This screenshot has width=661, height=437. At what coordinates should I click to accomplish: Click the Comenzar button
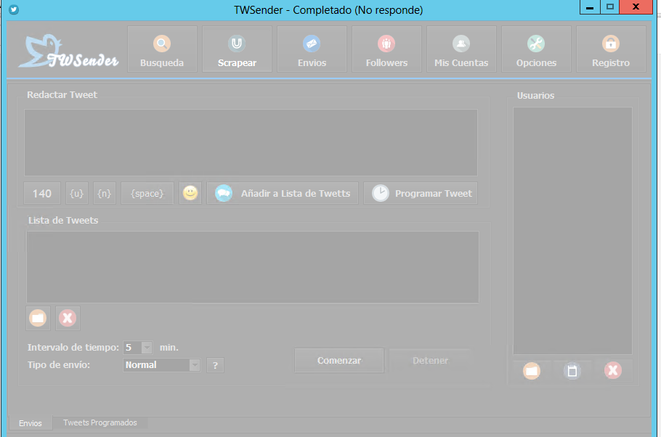coord(339,360)
